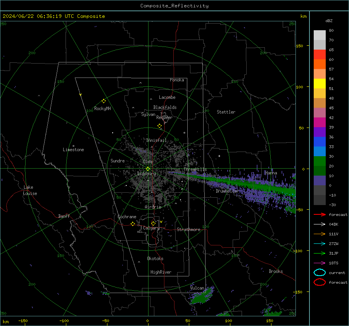
Task: Click the Vulcan label
Action: pyautogui.click(x=197, y=288)
